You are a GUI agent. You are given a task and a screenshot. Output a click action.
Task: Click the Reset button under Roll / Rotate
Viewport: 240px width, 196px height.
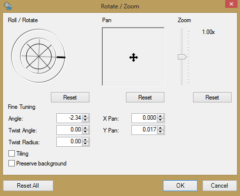point(70,98)
